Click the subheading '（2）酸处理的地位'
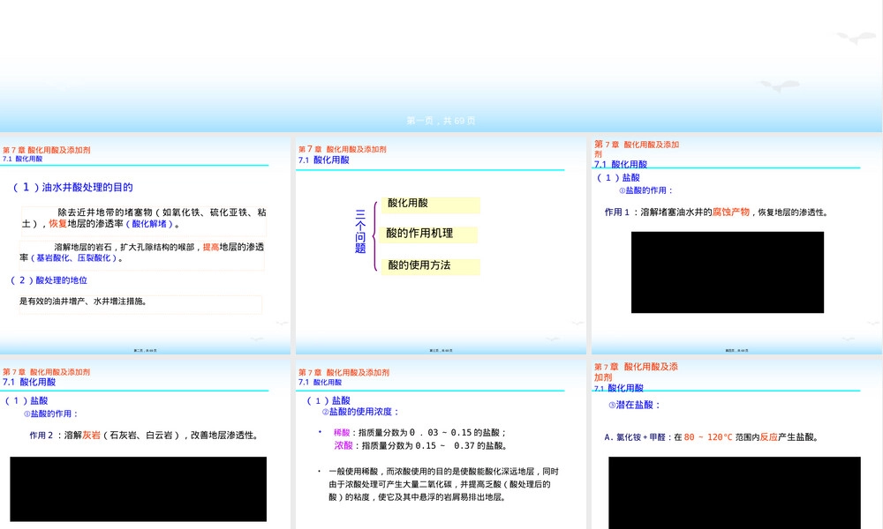 pyautogui.click(x=49, y=280)
